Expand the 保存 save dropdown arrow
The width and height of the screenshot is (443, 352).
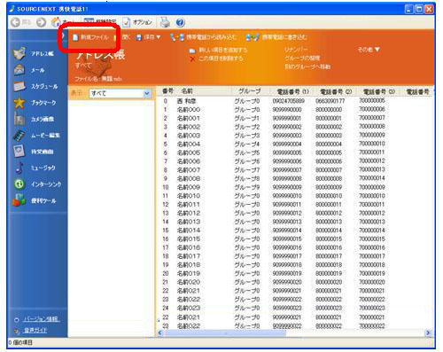(x=159, y=37)
